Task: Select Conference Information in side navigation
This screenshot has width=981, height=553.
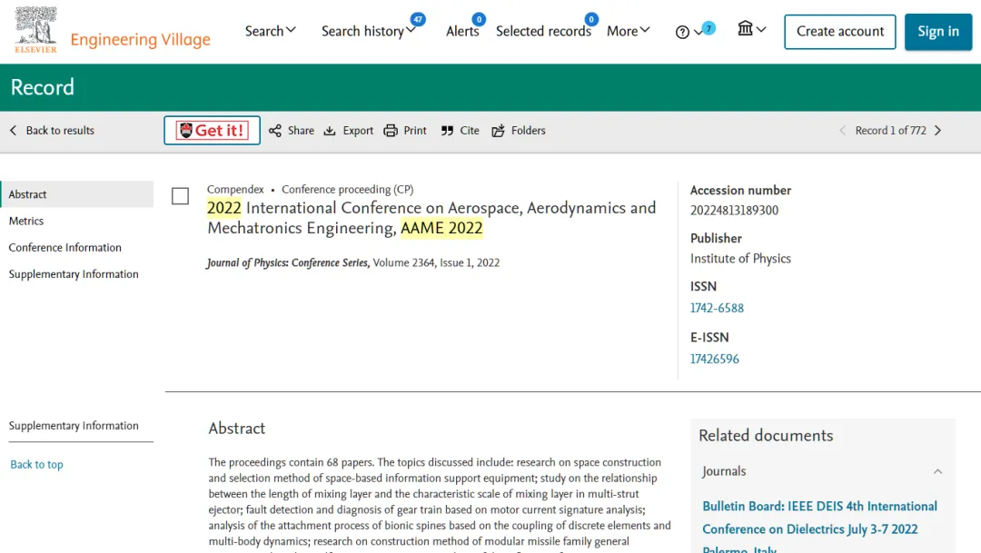Action: [x=65, y=247]
